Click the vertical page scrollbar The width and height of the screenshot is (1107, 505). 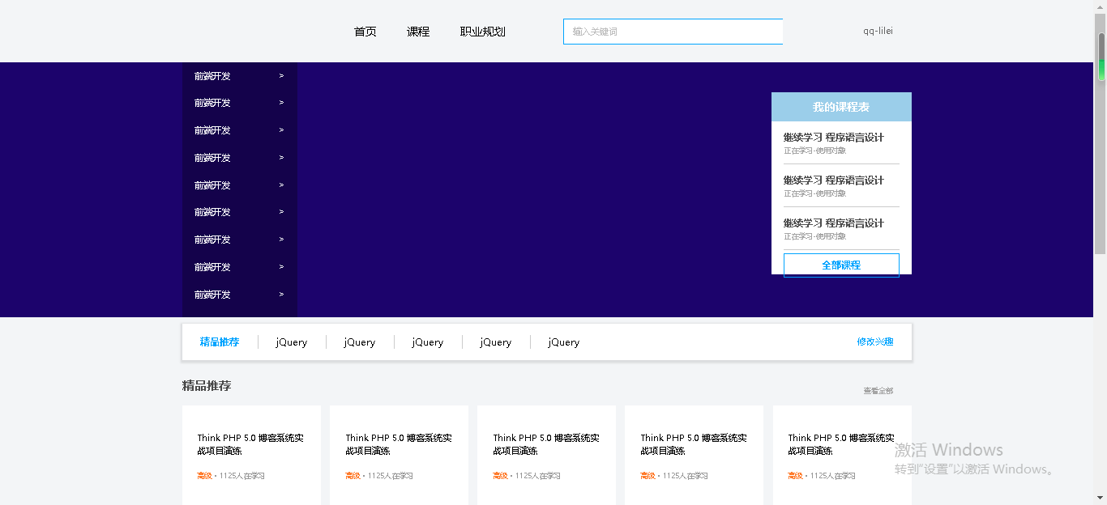pos(1102,40)
